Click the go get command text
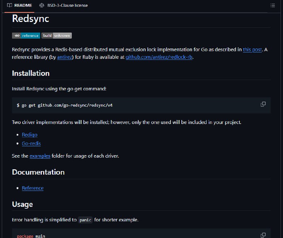Image resolution: width=283 pixels, height=238 pixels. point(64,105)
